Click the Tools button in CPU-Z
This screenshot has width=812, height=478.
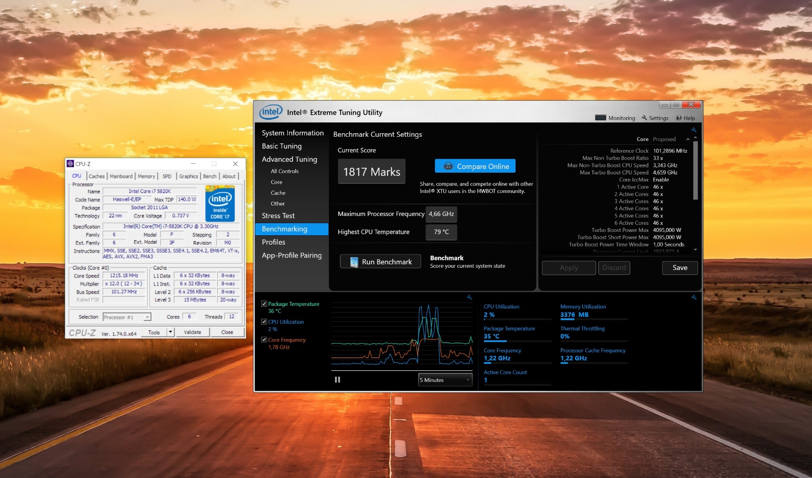[154, 332]
